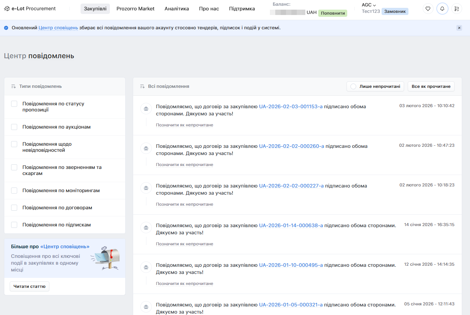Click the sort icon beside Всі повідомлення
470x315 pixels.
coord(142,86)
